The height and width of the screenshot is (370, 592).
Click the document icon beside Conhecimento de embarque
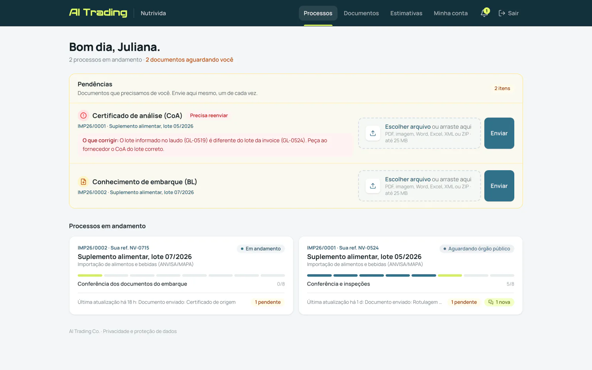[x=84, y=182]
